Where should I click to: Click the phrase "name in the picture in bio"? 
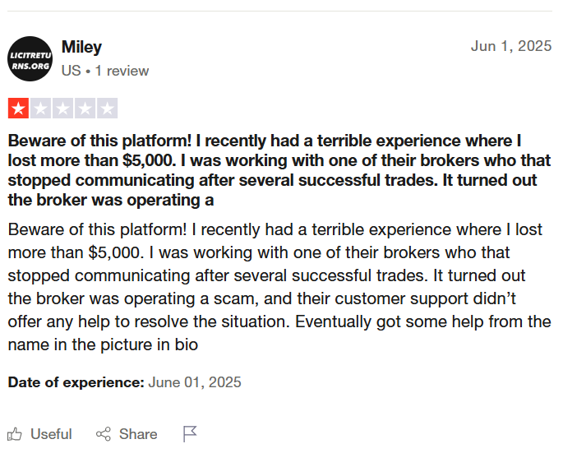pos(103,344)
